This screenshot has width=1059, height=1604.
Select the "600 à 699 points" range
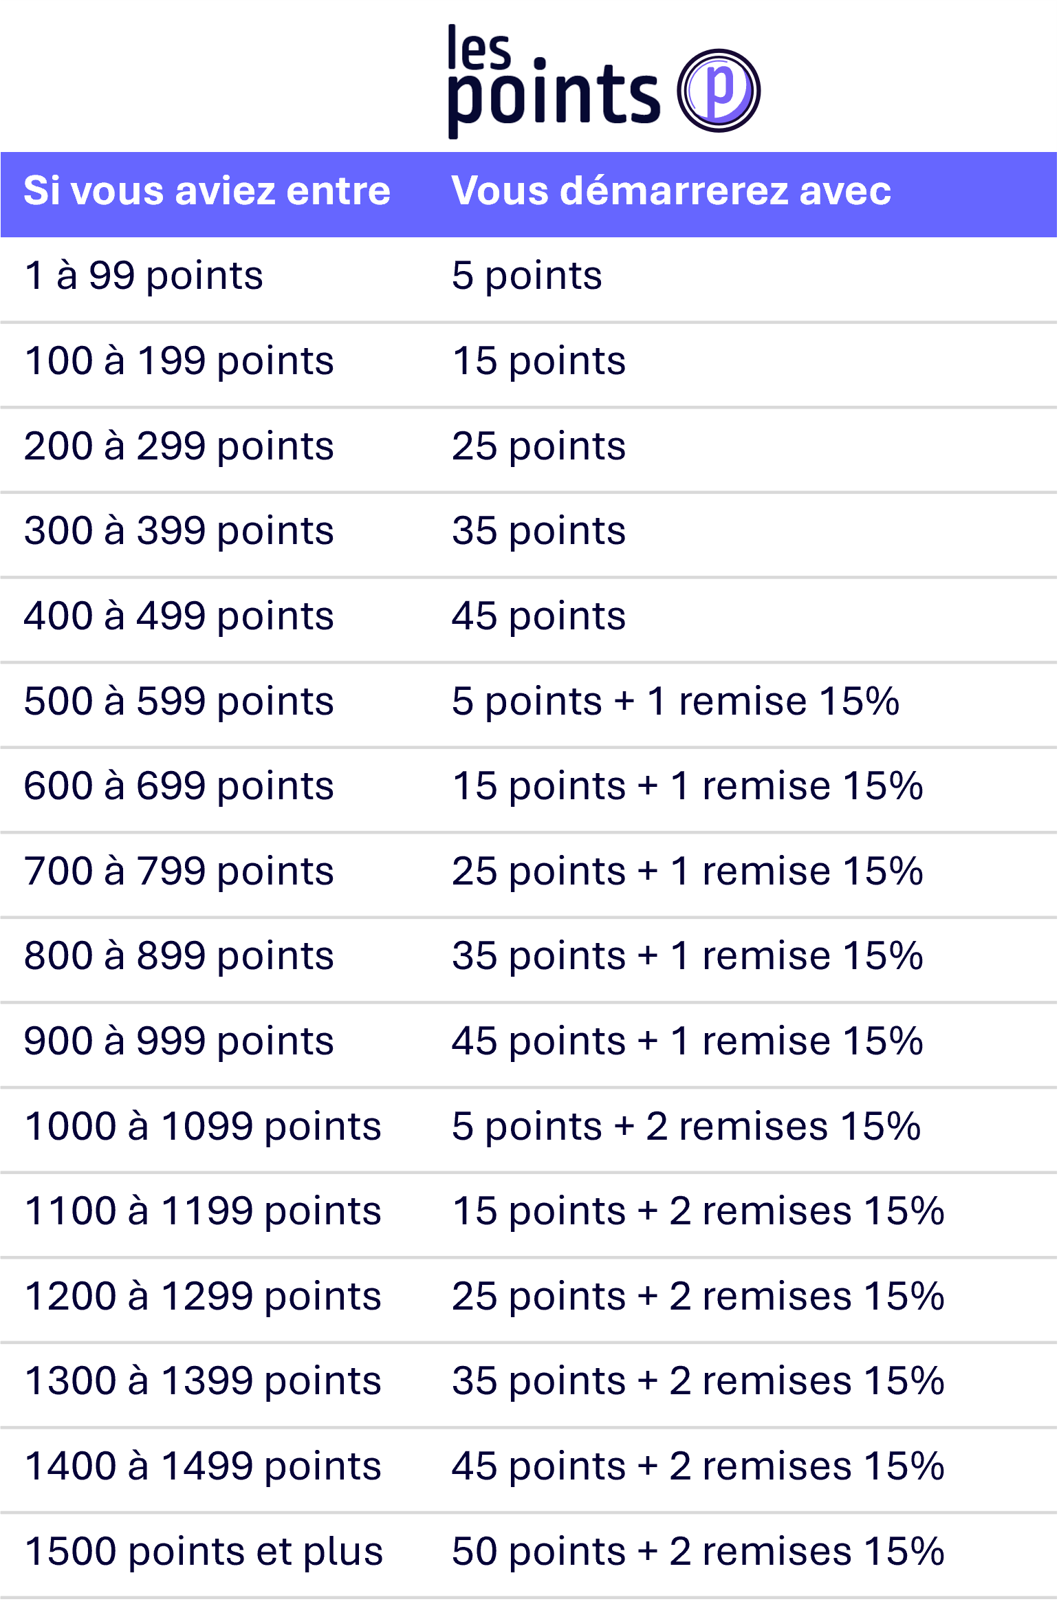coord(179,787)
